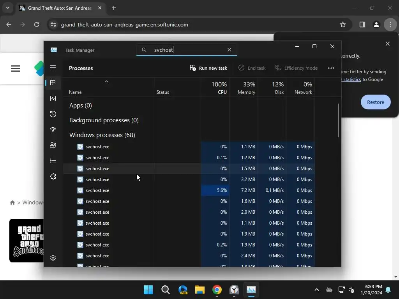Select svchost.exe row with 1.2 MB memory
Screen dimensions: 399x299
[189, 158]
